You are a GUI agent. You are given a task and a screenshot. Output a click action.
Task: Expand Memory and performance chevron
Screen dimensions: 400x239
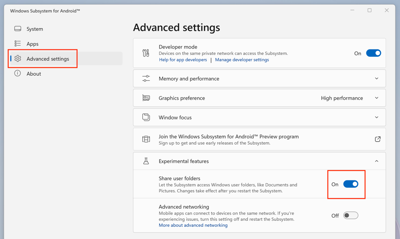click(376, 78)
